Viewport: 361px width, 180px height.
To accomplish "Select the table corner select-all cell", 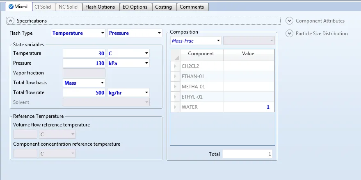I will coord(175,54).
